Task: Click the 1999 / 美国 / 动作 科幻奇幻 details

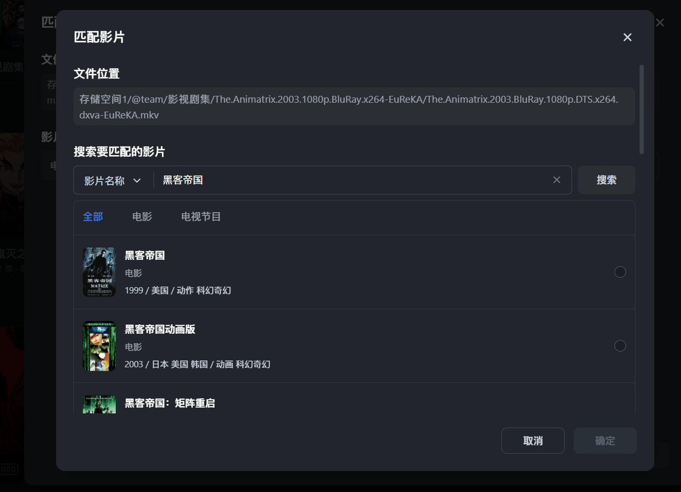Action: click(x=178, y=290)
